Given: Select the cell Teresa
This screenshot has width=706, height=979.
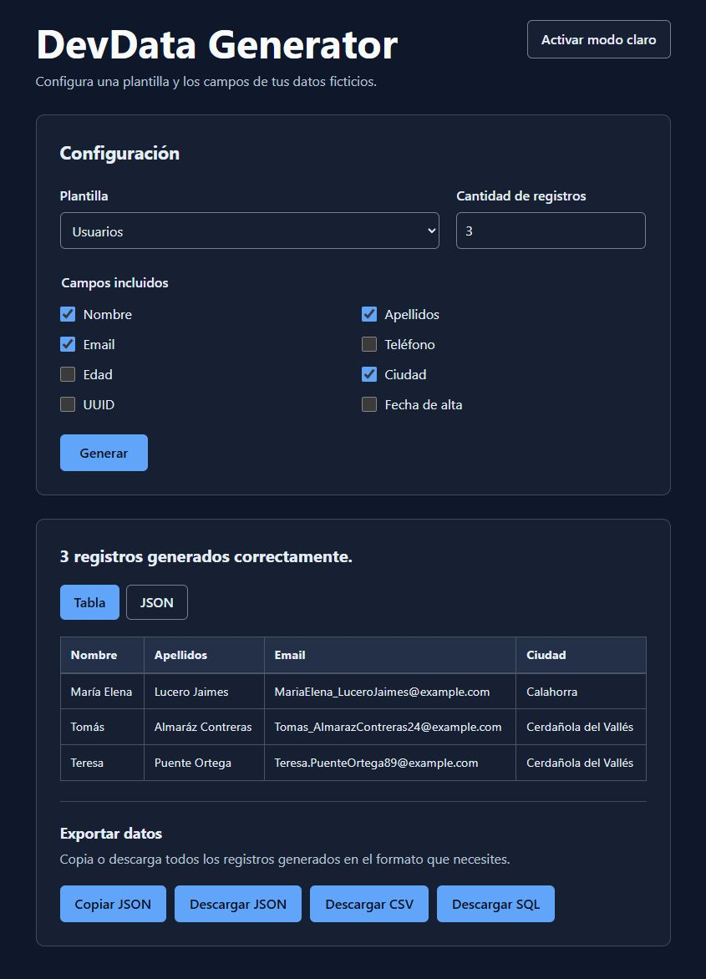Looking at the screenshot, I should click(103, 763).
